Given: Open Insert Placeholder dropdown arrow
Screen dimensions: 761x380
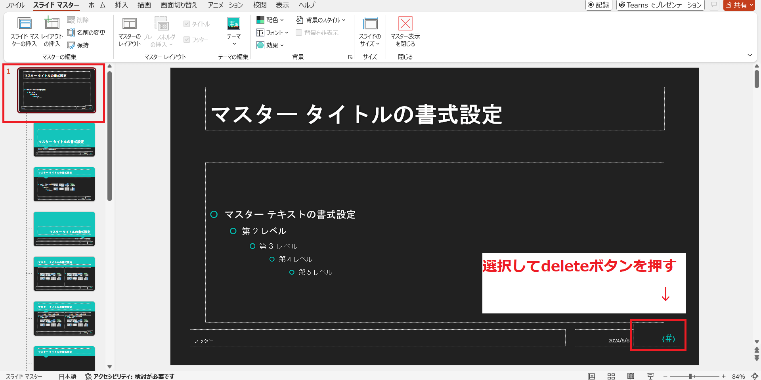Looking at the screenshot, I should click(x=171, y=45).
